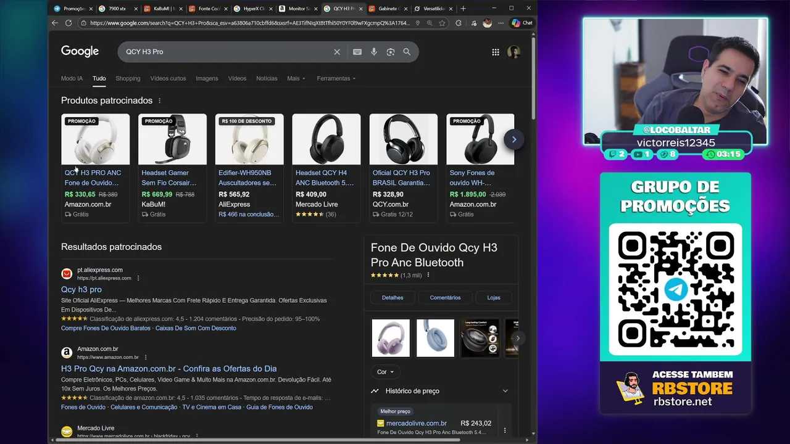This screenshot has width=790, height=444.
Task: Open the Mais search filter dropdown
Action: click(x=296, y=78)
